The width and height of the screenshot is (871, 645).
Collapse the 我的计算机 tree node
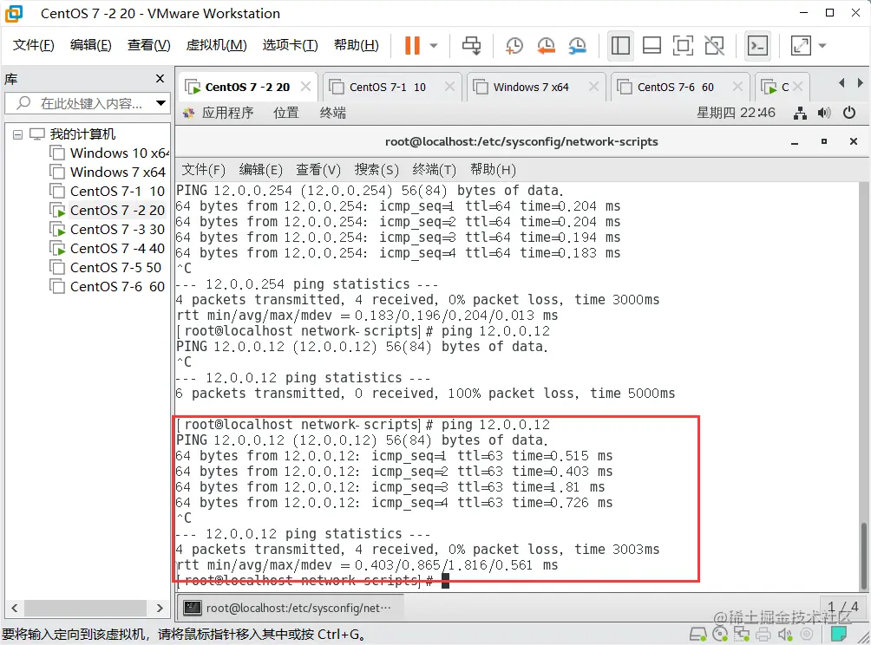click(x=18, y=134)
